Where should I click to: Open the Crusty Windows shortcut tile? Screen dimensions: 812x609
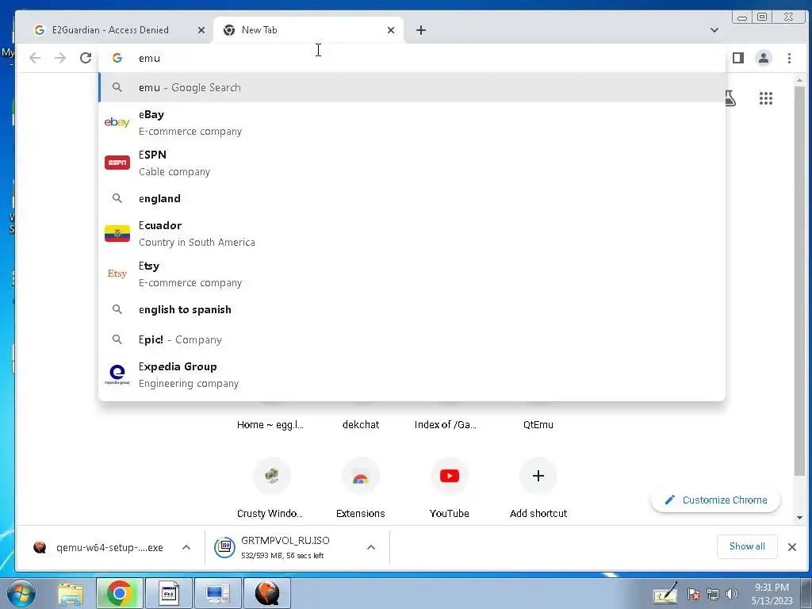272,476
